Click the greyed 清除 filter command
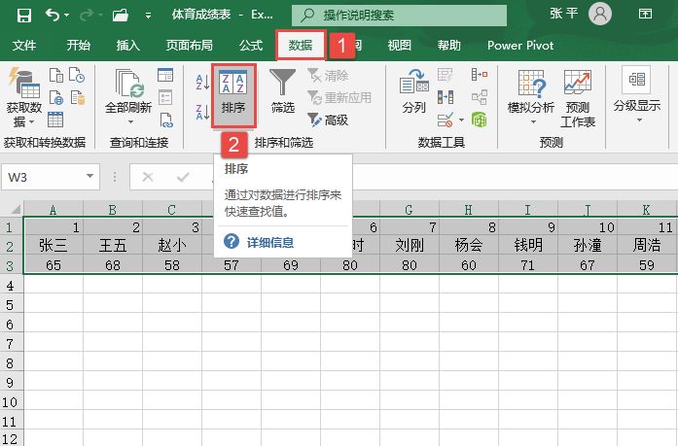 (x=328, y=76)
